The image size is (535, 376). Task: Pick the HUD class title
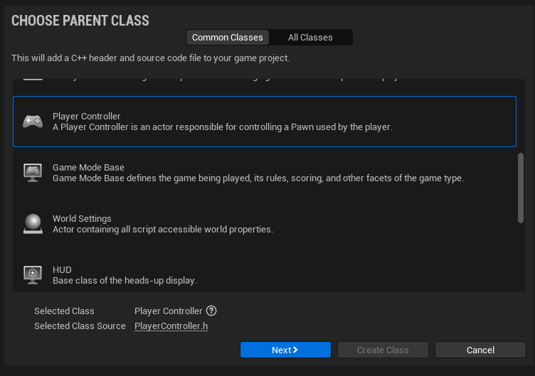click(62, 269)
